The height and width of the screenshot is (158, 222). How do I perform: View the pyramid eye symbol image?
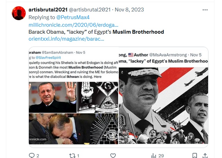[104, 129]
